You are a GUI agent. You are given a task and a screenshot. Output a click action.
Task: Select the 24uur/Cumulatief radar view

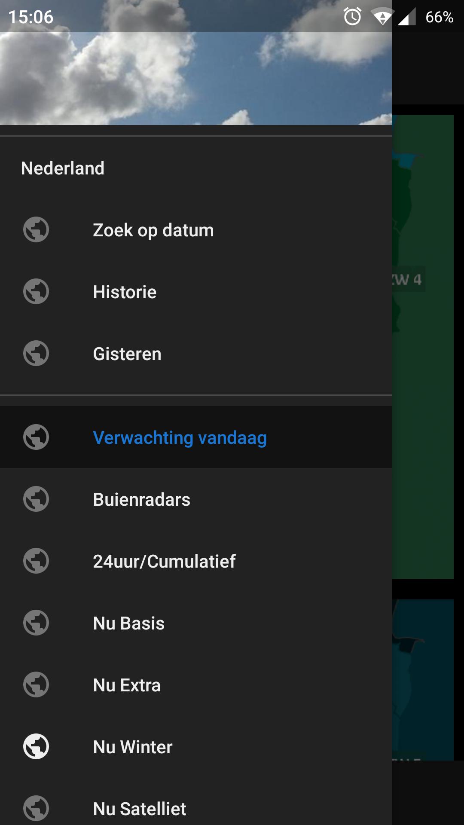point(165,561)
